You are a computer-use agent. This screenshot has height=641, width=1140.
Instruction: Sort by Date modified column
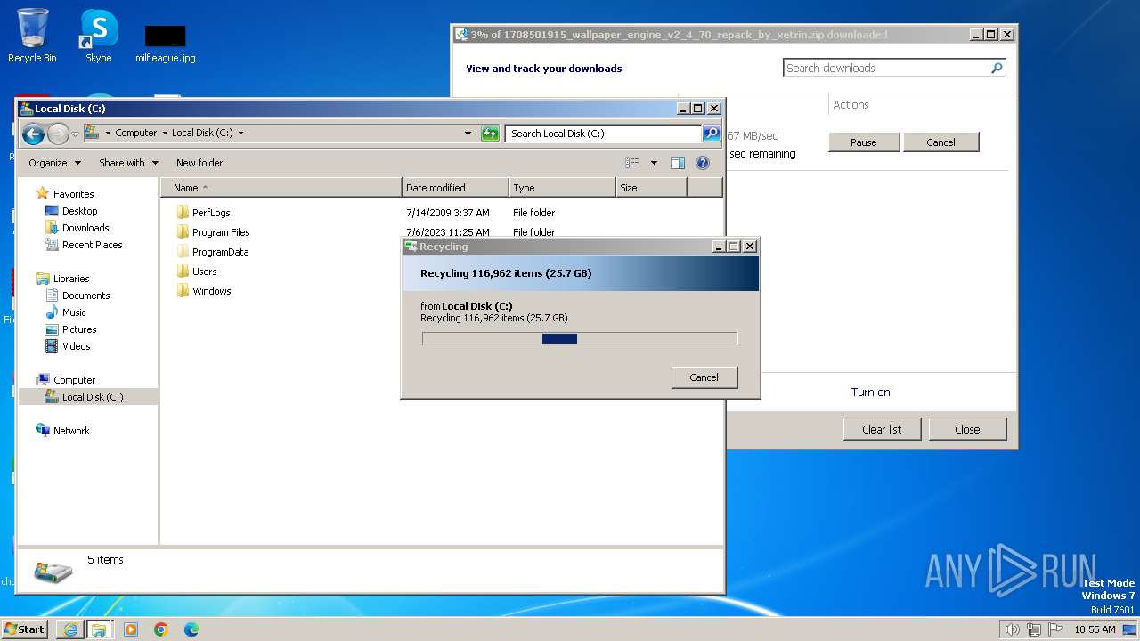click(456, 188)
